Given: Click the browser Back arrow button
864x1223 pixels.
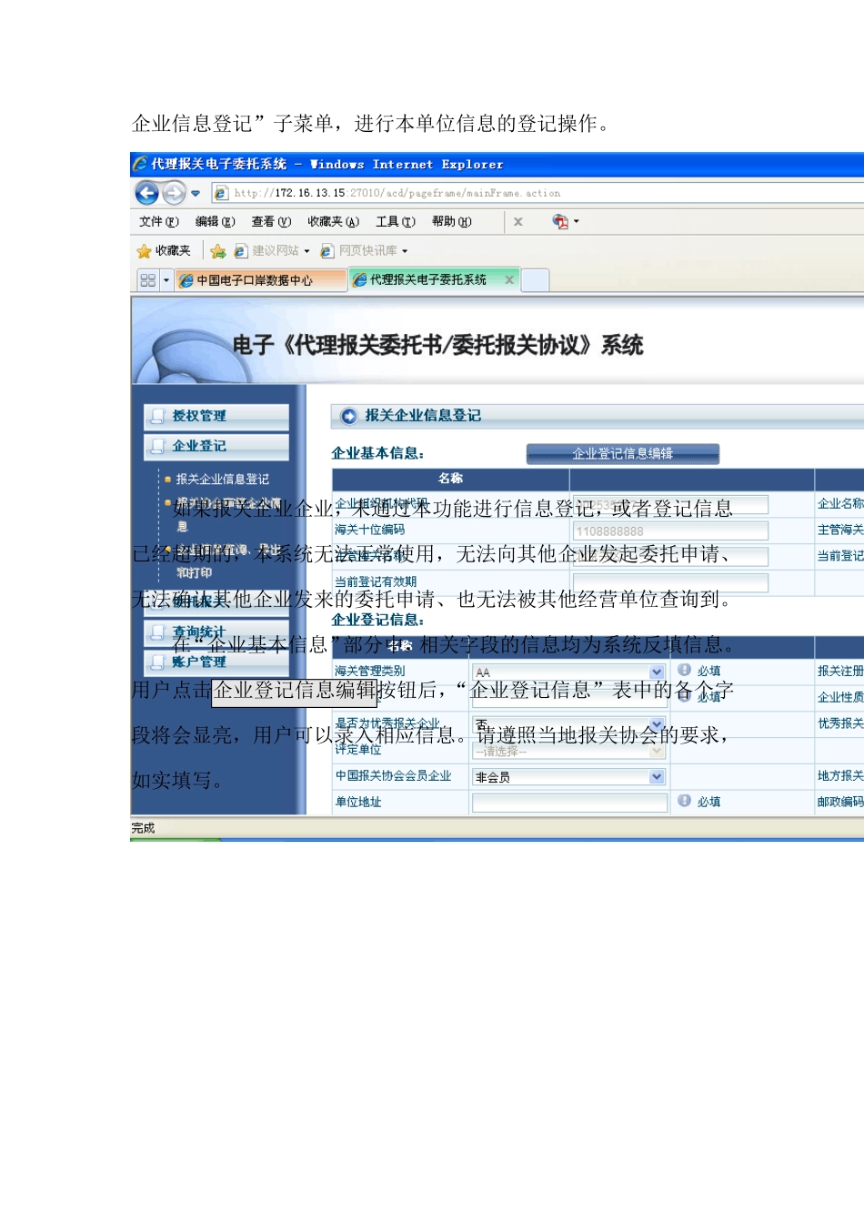Looking at the screenshot, I should (x=146, y=192).
